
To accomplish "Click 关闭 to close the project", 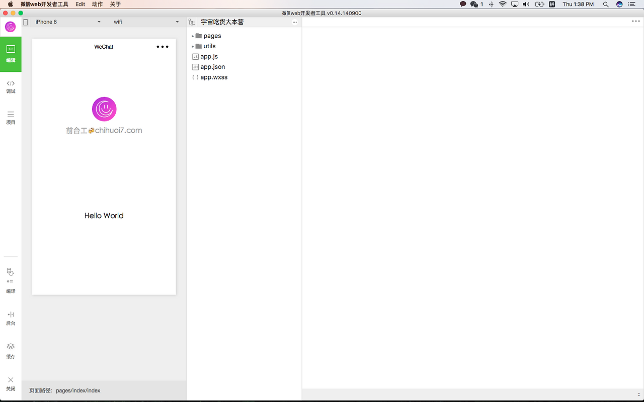I will pyautogui.click(x=11, y=383).
